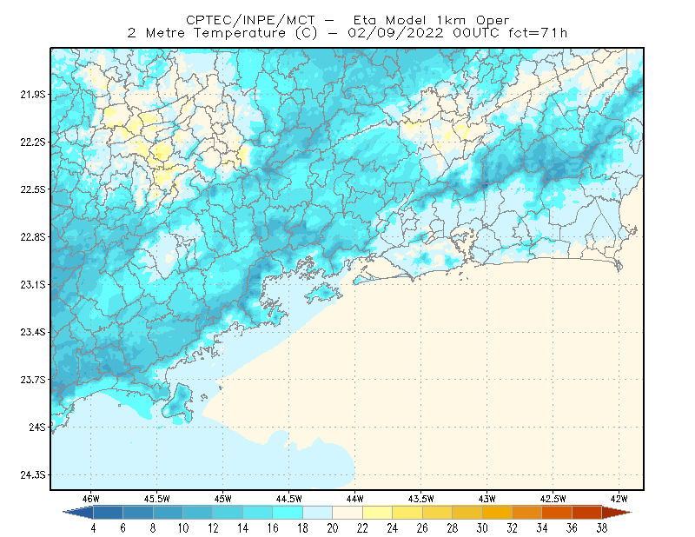This screenshot has width=695, height=537.
Task: Click the 43.5W longitude axis label
Action: (421, 499)
